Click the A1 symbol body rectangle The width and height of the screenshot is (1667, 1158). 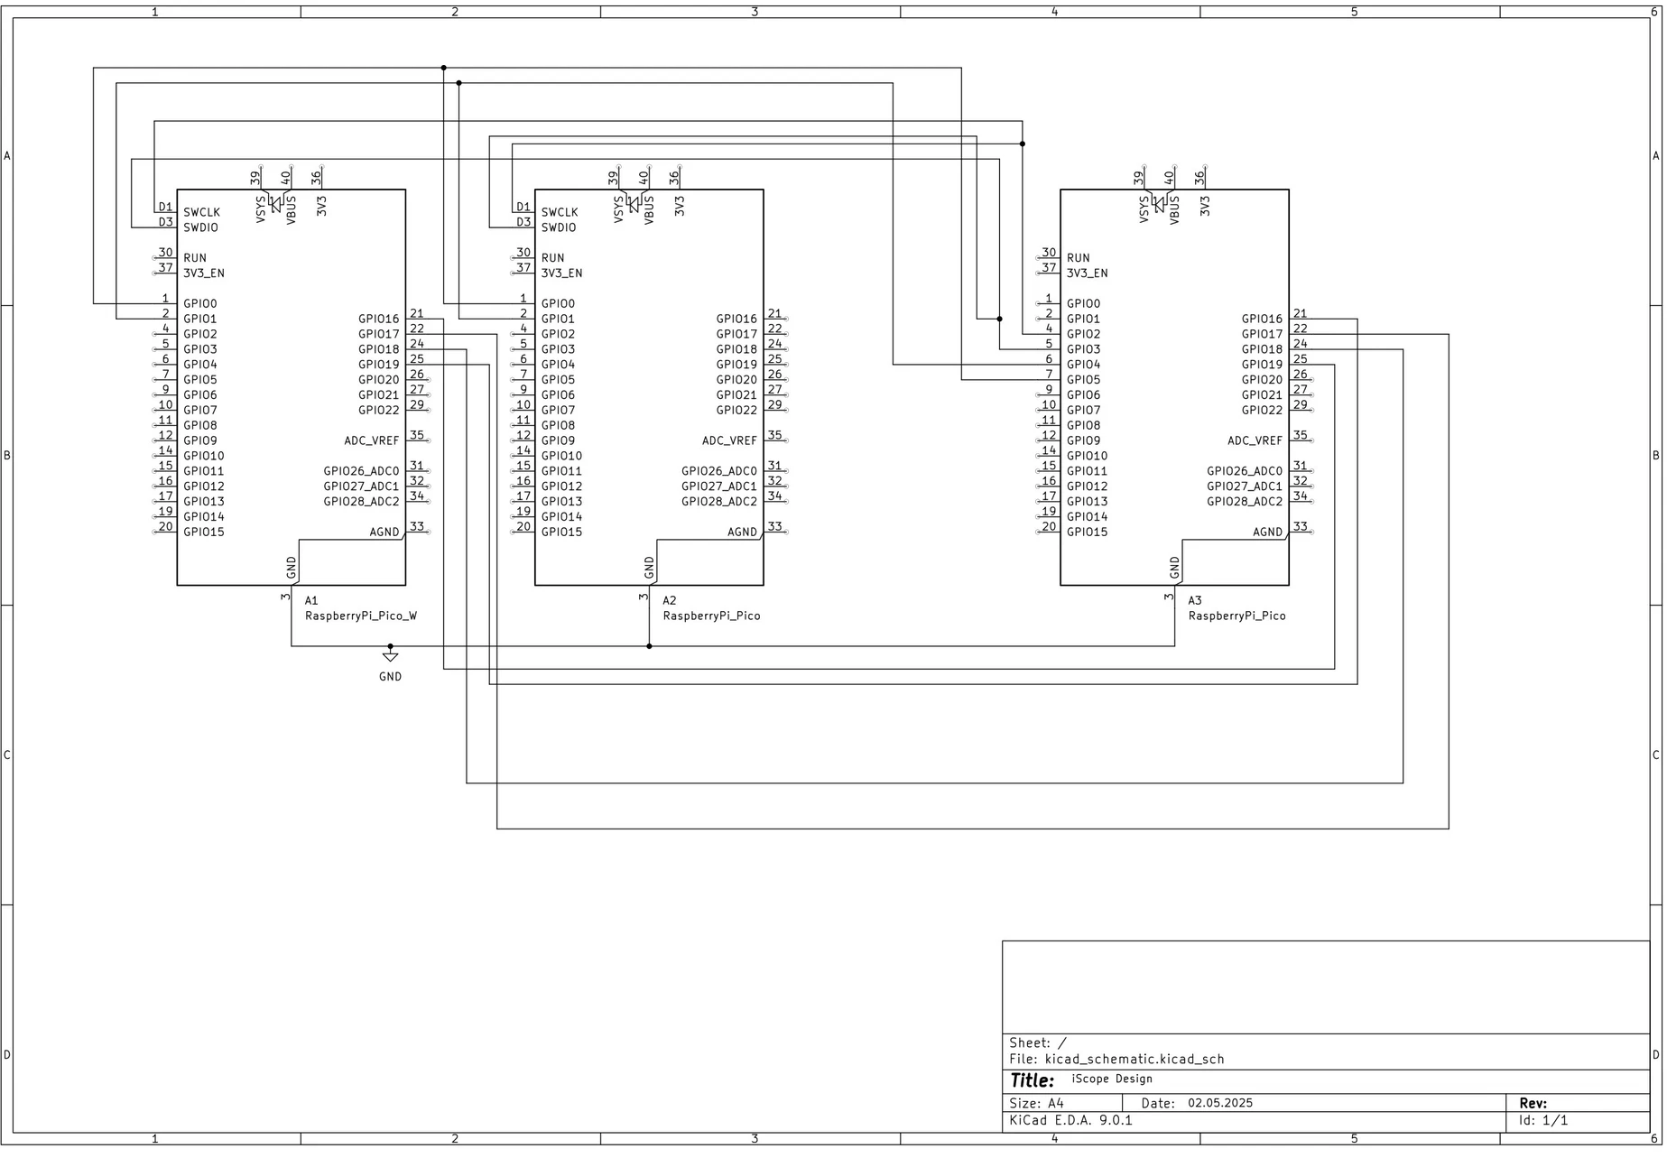coord(292,388)
